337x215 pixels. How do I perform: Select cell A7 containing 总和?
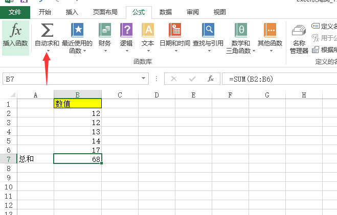click(x=35, y=159)
